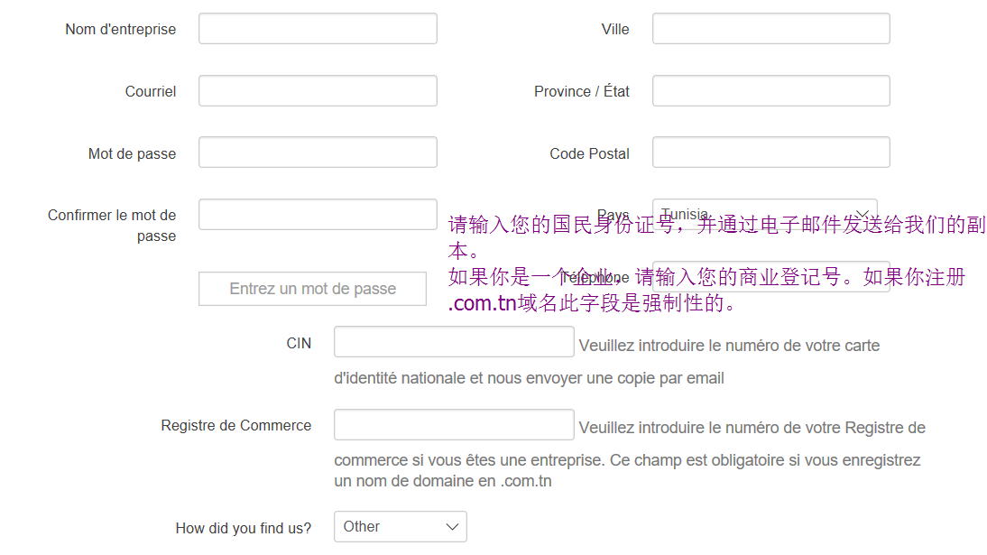Focus the Registre de Commerce input box
Image resolution: width=987 pixels, height=555 pixels.
[x=454, y=425]
